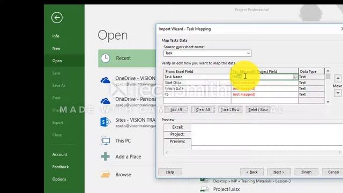Click the mapping table scroll-down arrow

click(x=327, y=101)
